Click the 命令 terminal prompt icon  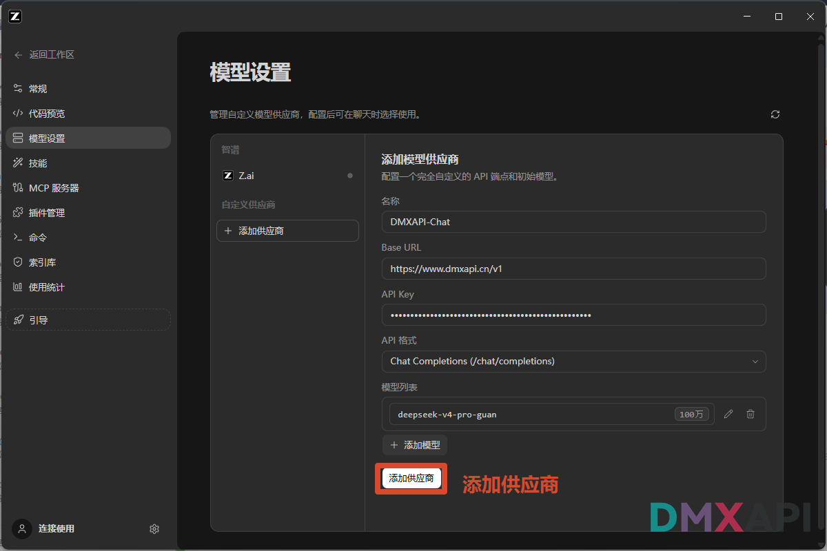click(19, 238)
